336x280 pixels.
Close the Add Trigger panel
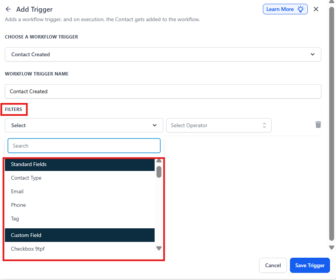point(316,9)
